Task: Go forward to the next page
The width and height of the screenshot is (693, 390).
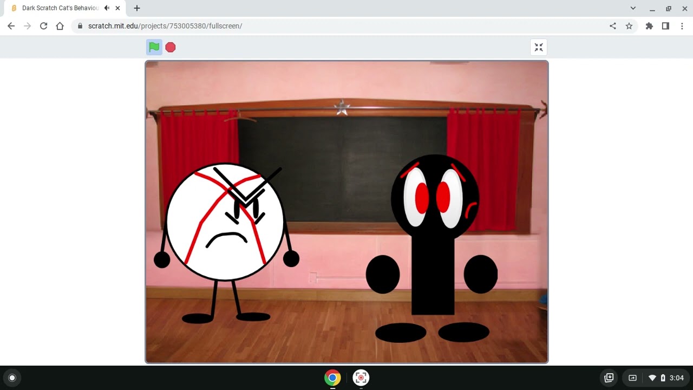Action: click(x=28, y=26)
